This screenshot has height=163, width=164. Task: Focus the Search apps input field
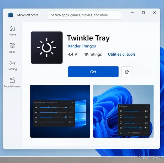[x=85, y=15]
